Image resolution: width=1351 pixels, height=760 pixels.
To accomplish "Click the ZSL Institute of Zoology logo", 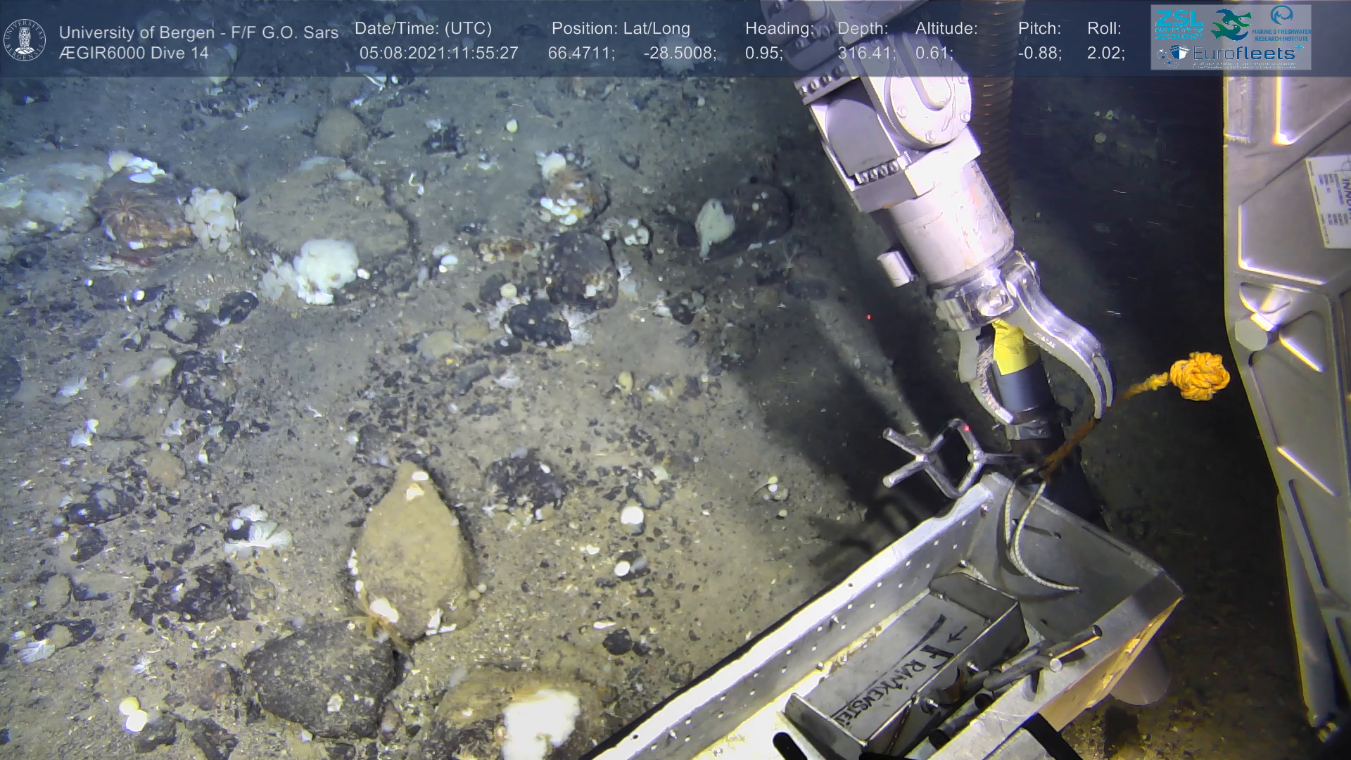I will tap(1178, 23).
